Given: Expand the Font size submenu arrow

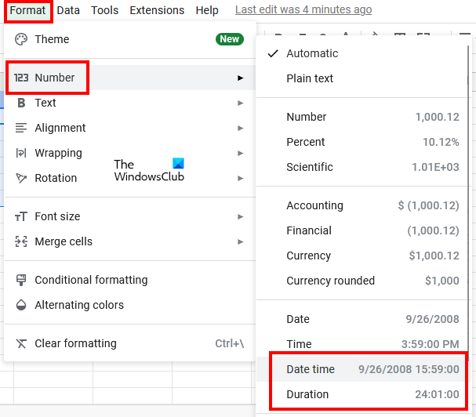Looking at the screenshot, I should 241,216.
